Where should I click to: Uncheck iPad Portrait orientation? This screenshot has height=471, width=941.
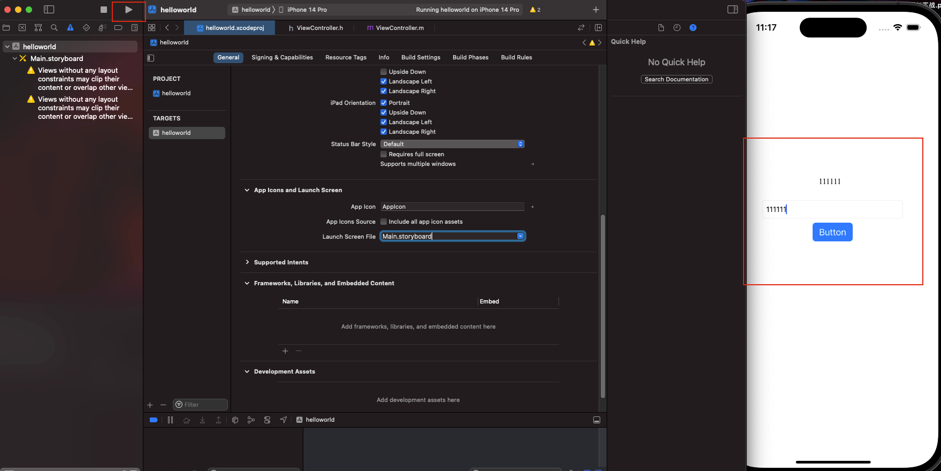coord(384,103)
